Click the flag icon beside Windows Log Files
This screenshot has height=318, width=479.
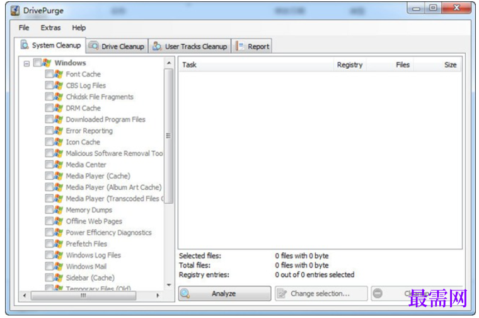59,255
